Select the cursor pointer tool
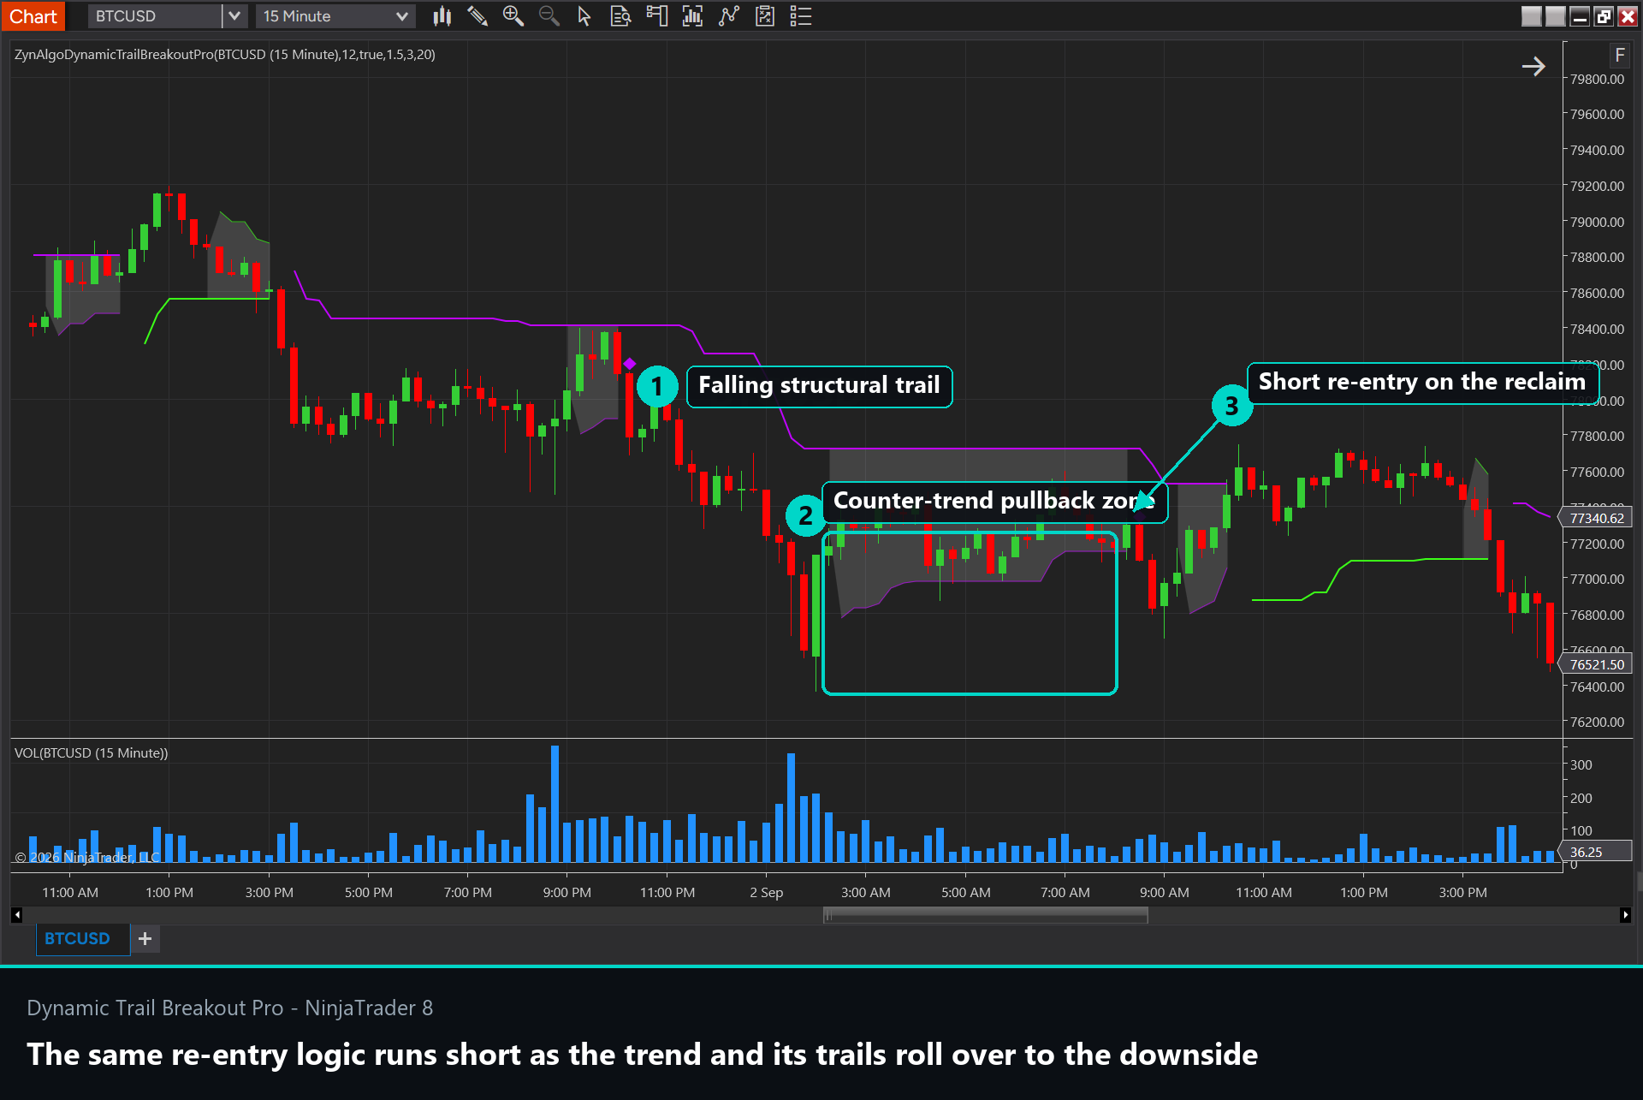Image resolution: width=1643 pixels, height=1100 pixels. click(584, 16)
